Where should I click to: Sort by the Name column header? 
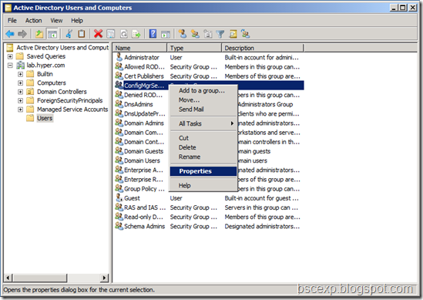coord(139,48)
